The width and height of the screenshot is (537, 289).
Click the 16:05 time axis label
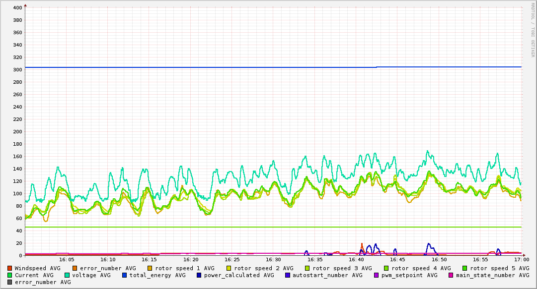coord(67,259)
